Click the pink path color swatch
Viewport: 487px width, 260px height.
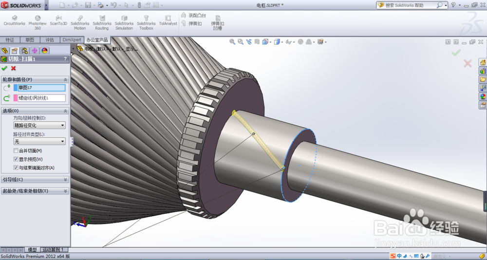click(x=16, y=98)
